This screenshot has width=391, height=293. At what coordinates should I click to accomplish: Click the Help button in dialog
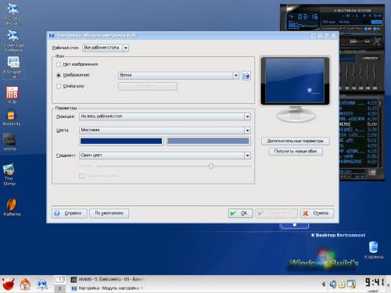(x=69, y=213)
